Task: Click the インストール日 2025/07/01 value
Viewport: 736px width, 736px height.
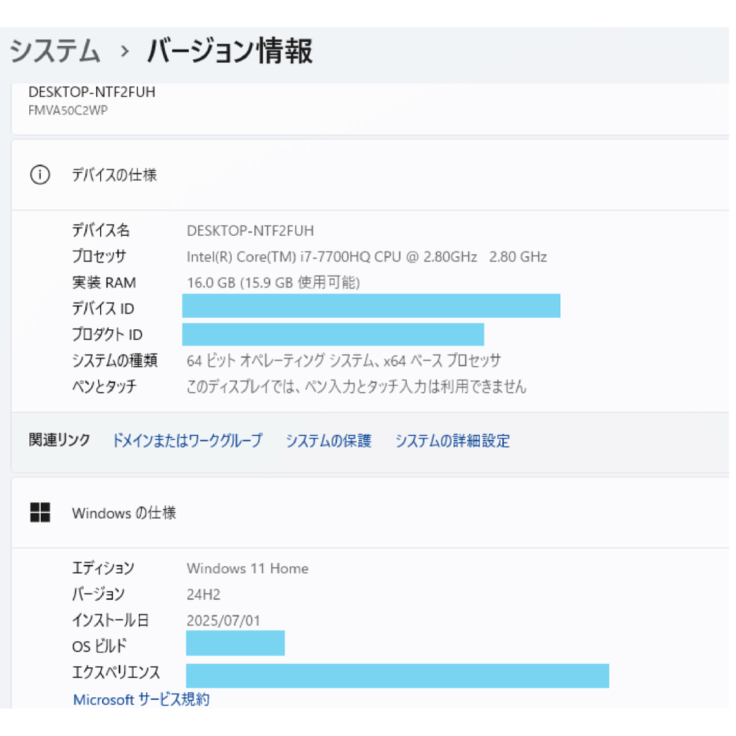Action: click(224, 621)
